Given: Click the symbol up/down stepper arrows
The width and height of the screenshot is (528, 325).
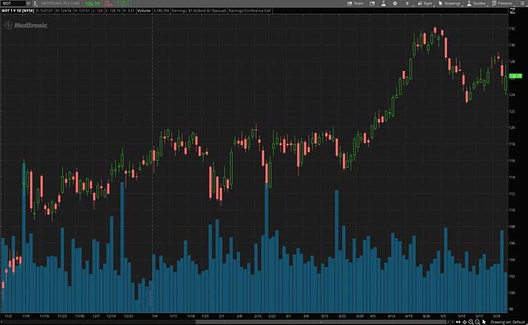Looking at the screenshot, I should 35,3.
